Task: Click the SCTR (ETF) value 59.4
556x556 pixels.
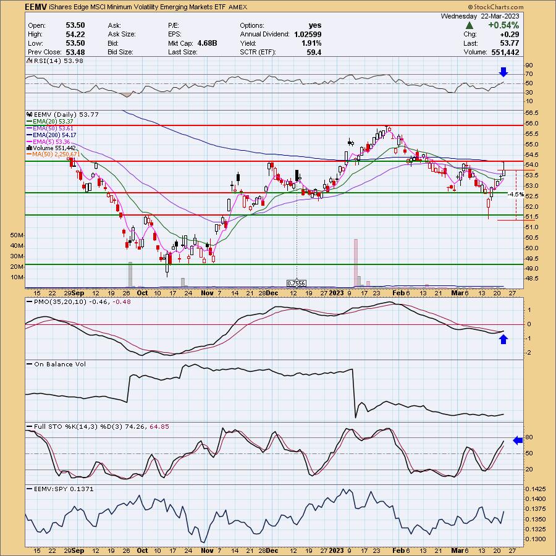Action: (x=314, y=52)
